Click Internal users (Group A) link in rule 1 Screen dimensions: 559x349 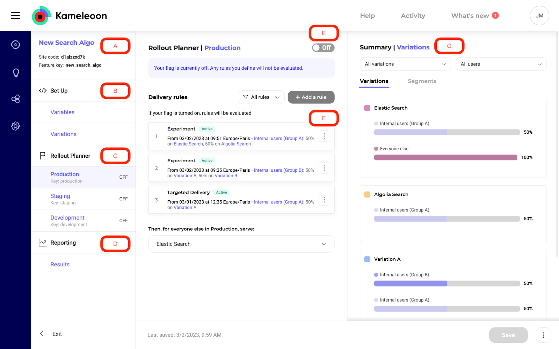pyautogui.click(x=279, y=139)
